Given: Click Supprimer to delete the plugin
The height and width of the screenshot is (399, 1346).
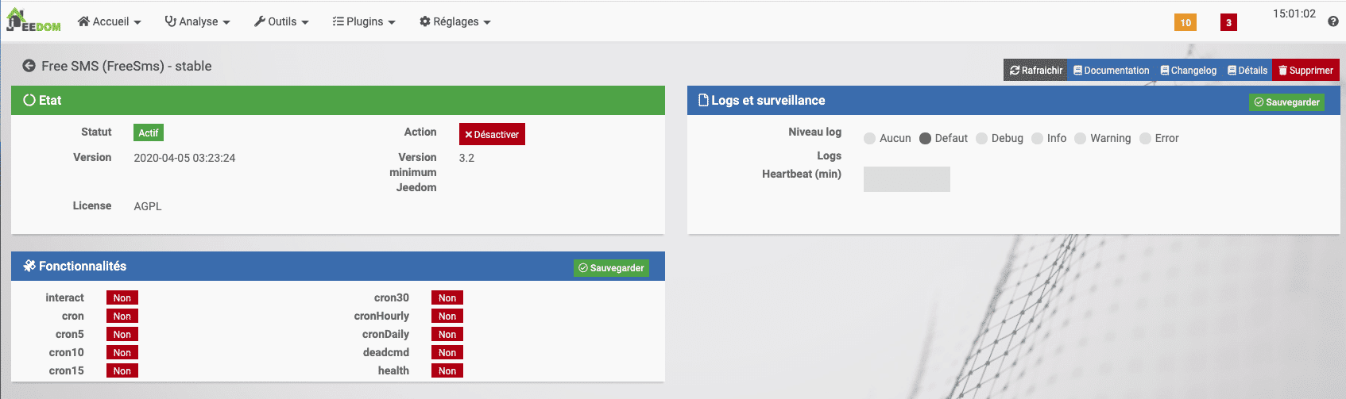Looking at the screenshot, I should pos(1305,70).
